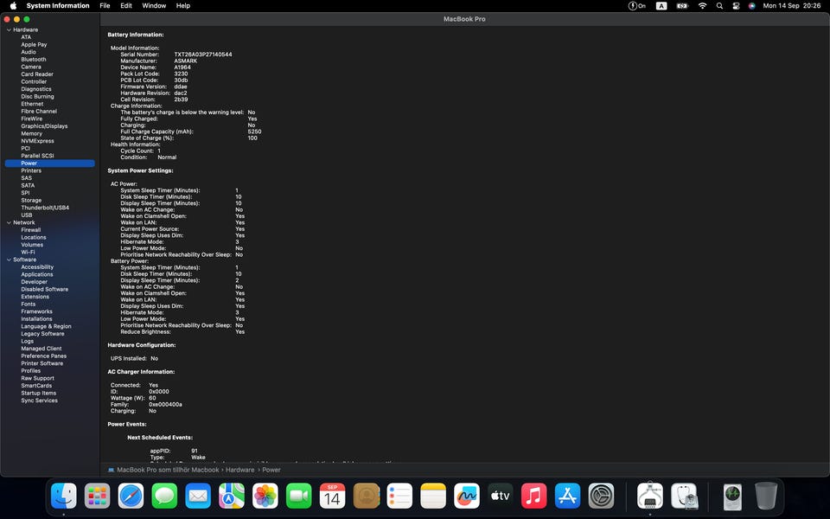Collapse the Software section
This screenshot has width=830, height=519.
(9, 260)
